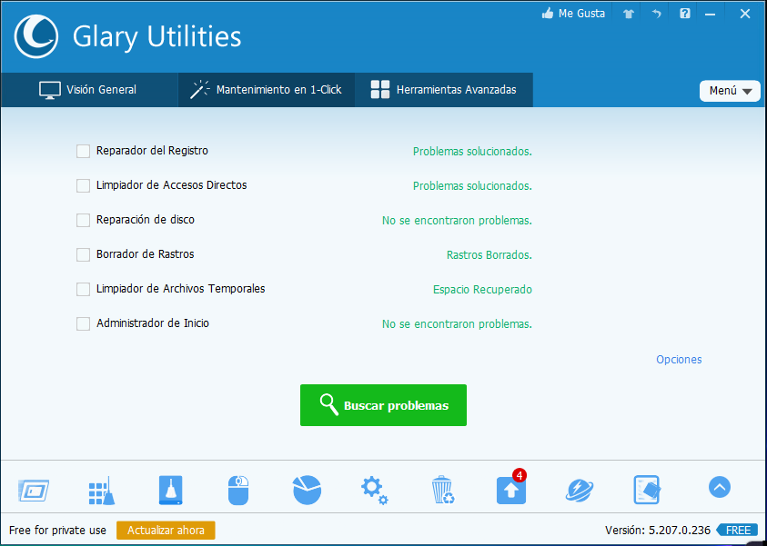Open the context menu mouse icon

point(238,491)
